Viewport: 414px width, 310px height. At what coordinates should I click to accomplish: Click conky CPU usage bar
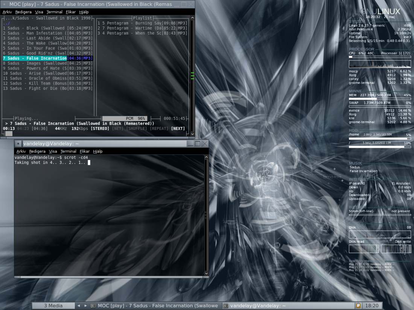coord(380,57)
